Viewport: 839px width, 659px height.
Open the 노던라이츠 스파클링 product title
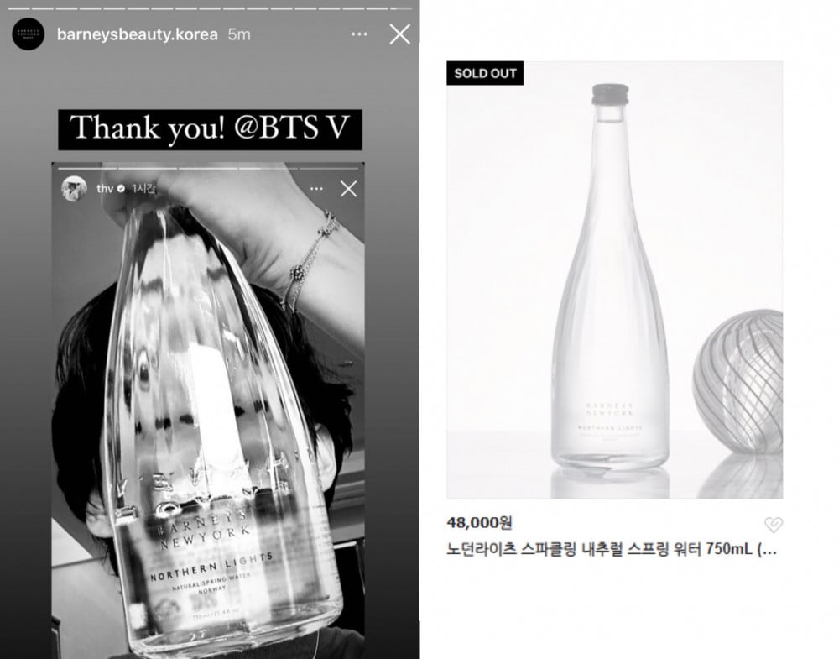click(612, 549)
